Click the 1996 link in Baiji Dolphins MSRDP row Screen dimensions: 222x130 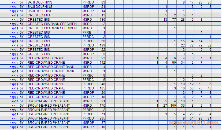tap(14, 7)
